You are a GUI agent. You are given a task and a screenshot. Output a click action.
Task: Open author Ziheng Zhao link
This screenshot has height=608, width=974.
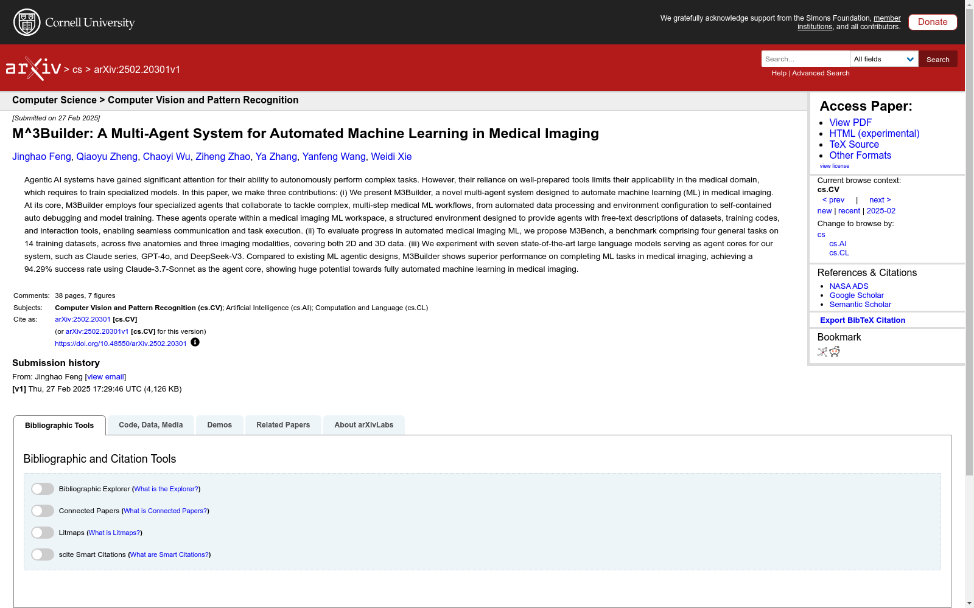pos(223,157)
